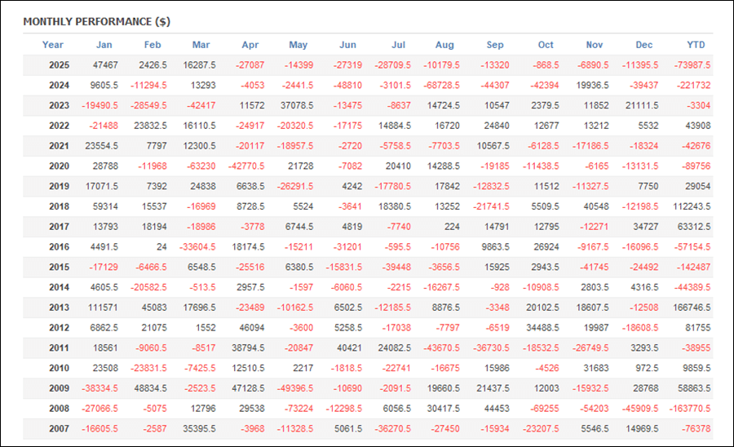734x447 pixels.
Task: Click the 2020 year row label
Action: [59, 166]
